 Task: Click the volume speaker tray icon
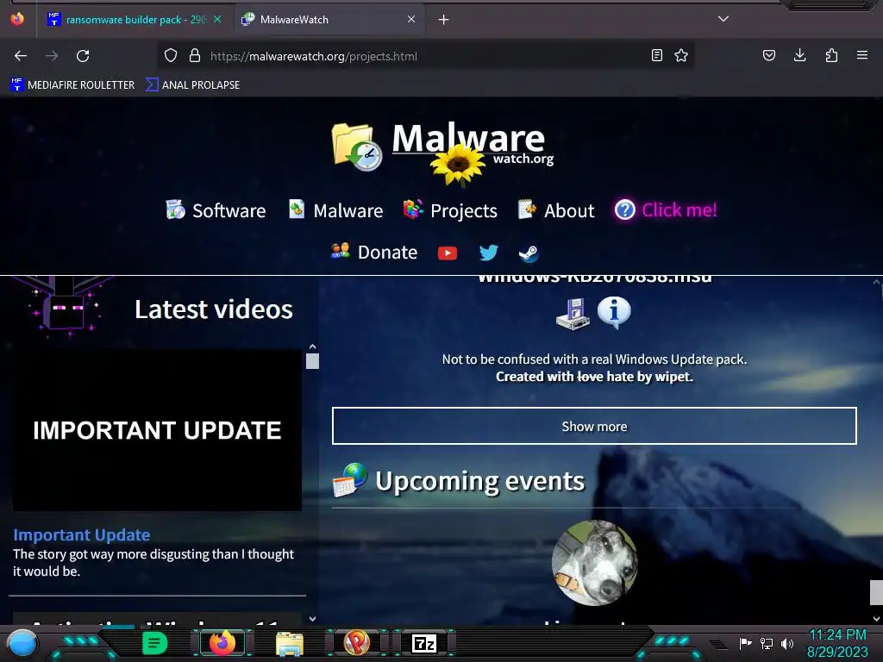(x=787, y=643)
